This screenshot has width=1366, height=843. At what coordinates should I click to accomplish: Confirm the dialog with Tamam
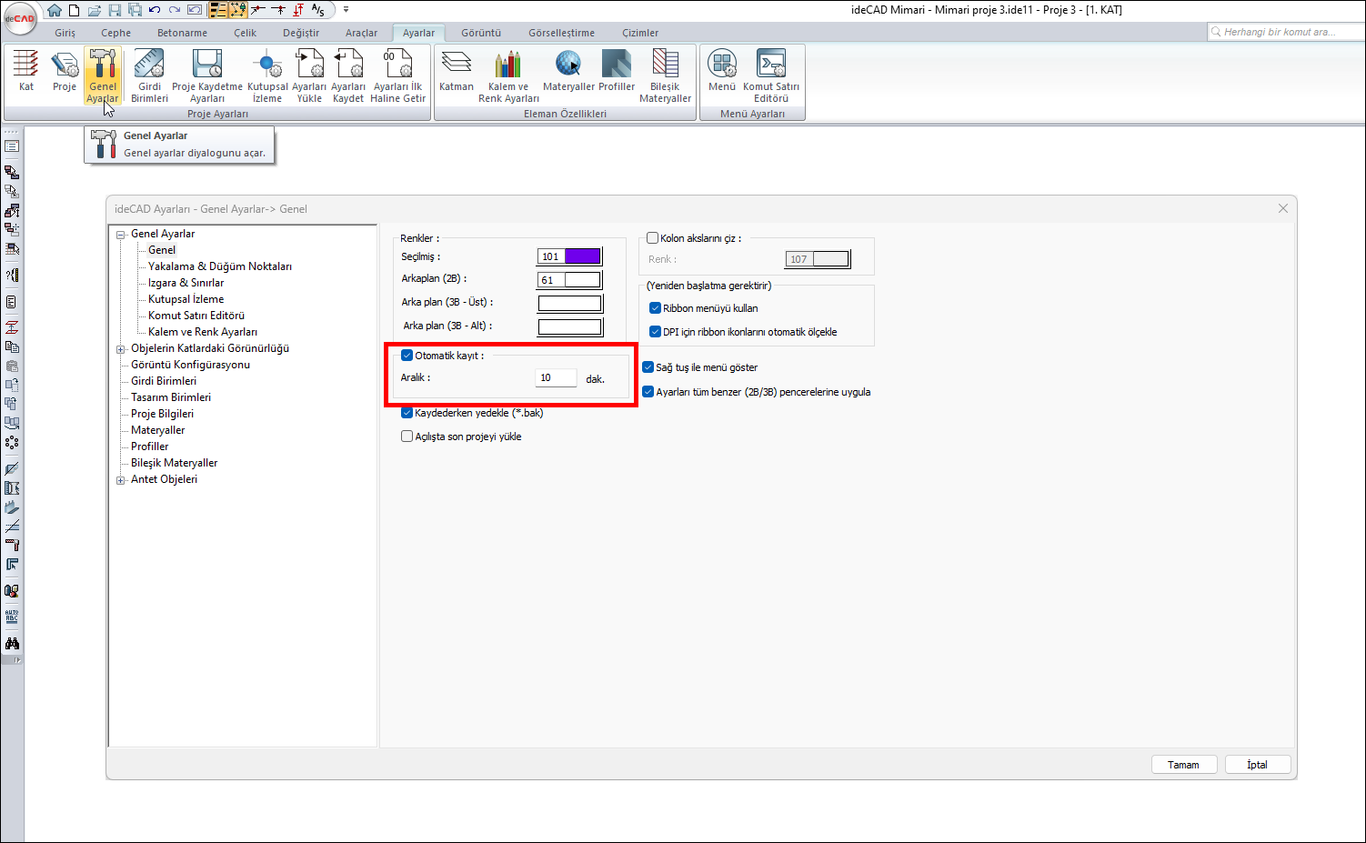1183,765
